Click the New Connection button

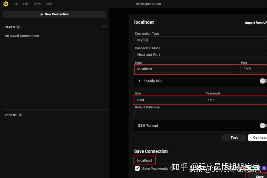(55, 14)
